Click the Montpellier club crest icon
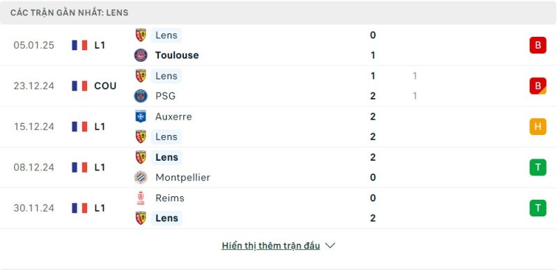The image size is (557, 270). coord(141,177)
